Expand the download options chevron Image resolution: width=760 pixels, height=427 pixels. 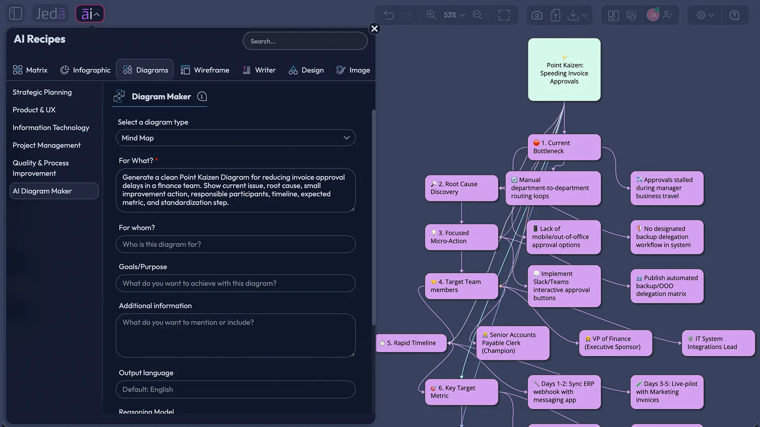point(584,15)
